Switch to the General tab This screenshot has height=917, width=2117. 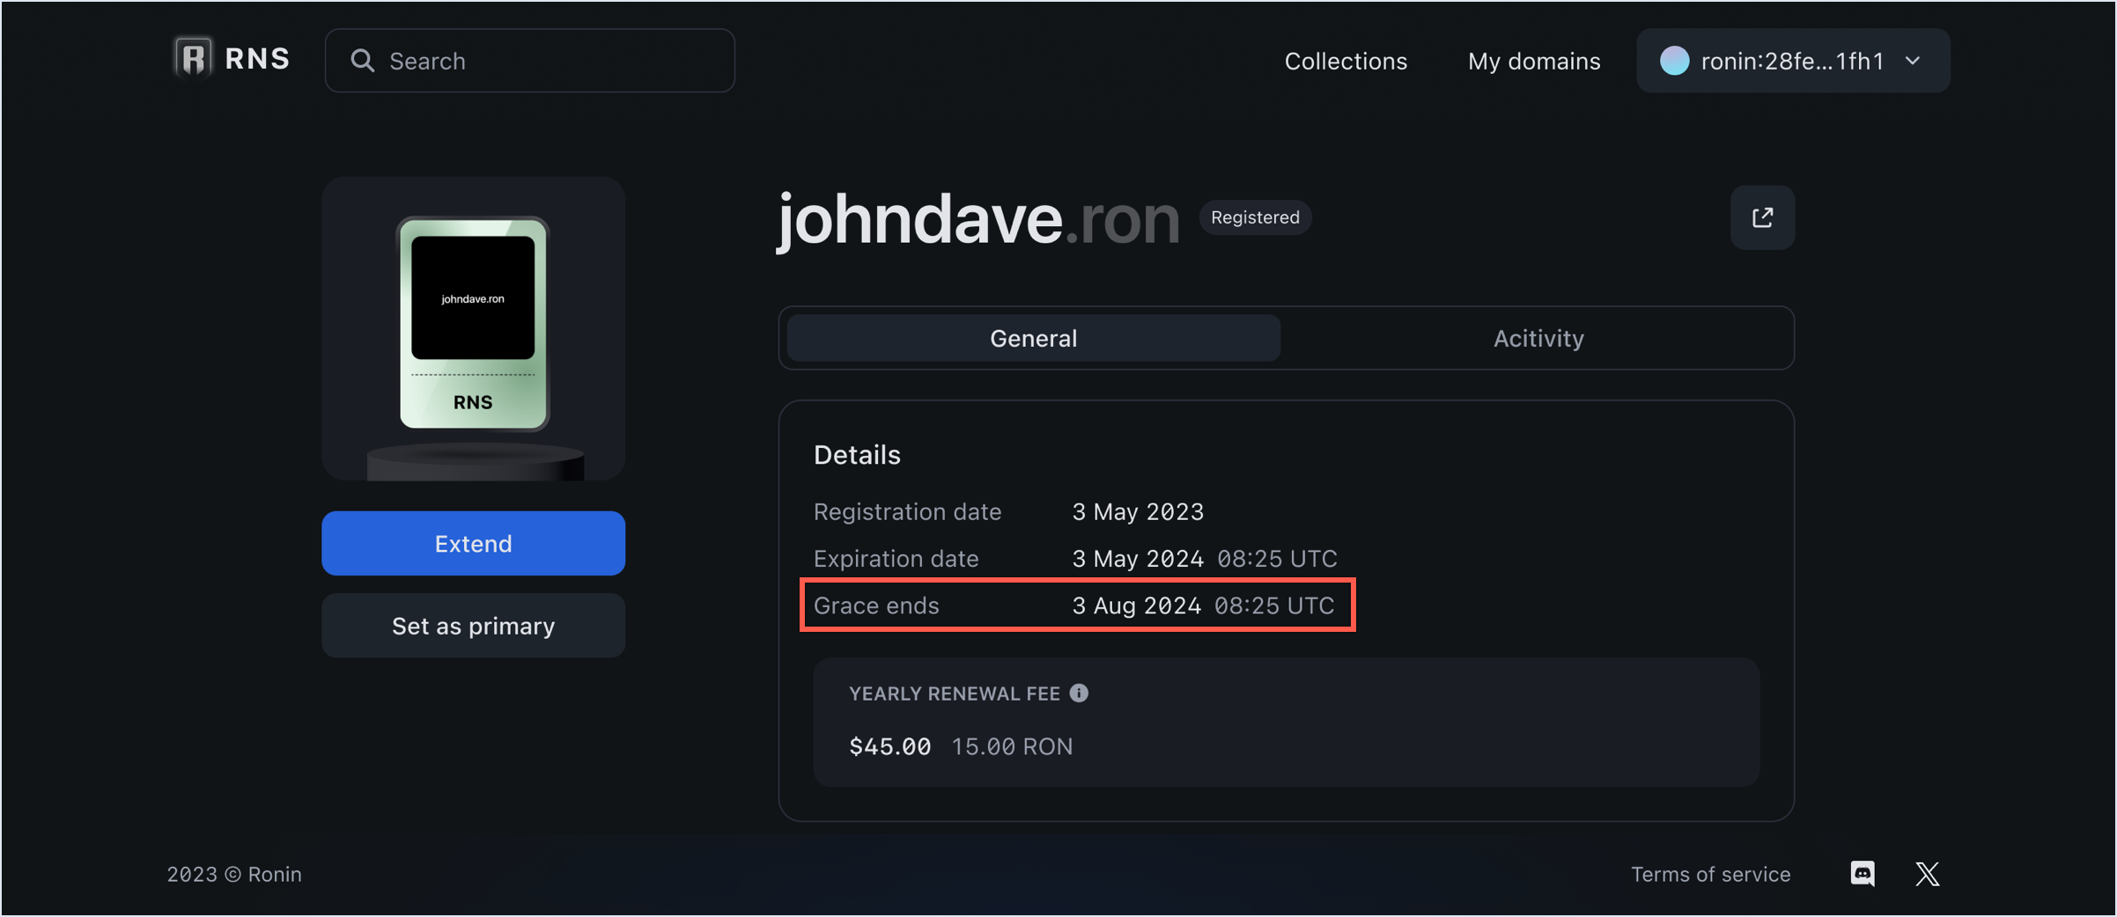tap(1033, 339)
